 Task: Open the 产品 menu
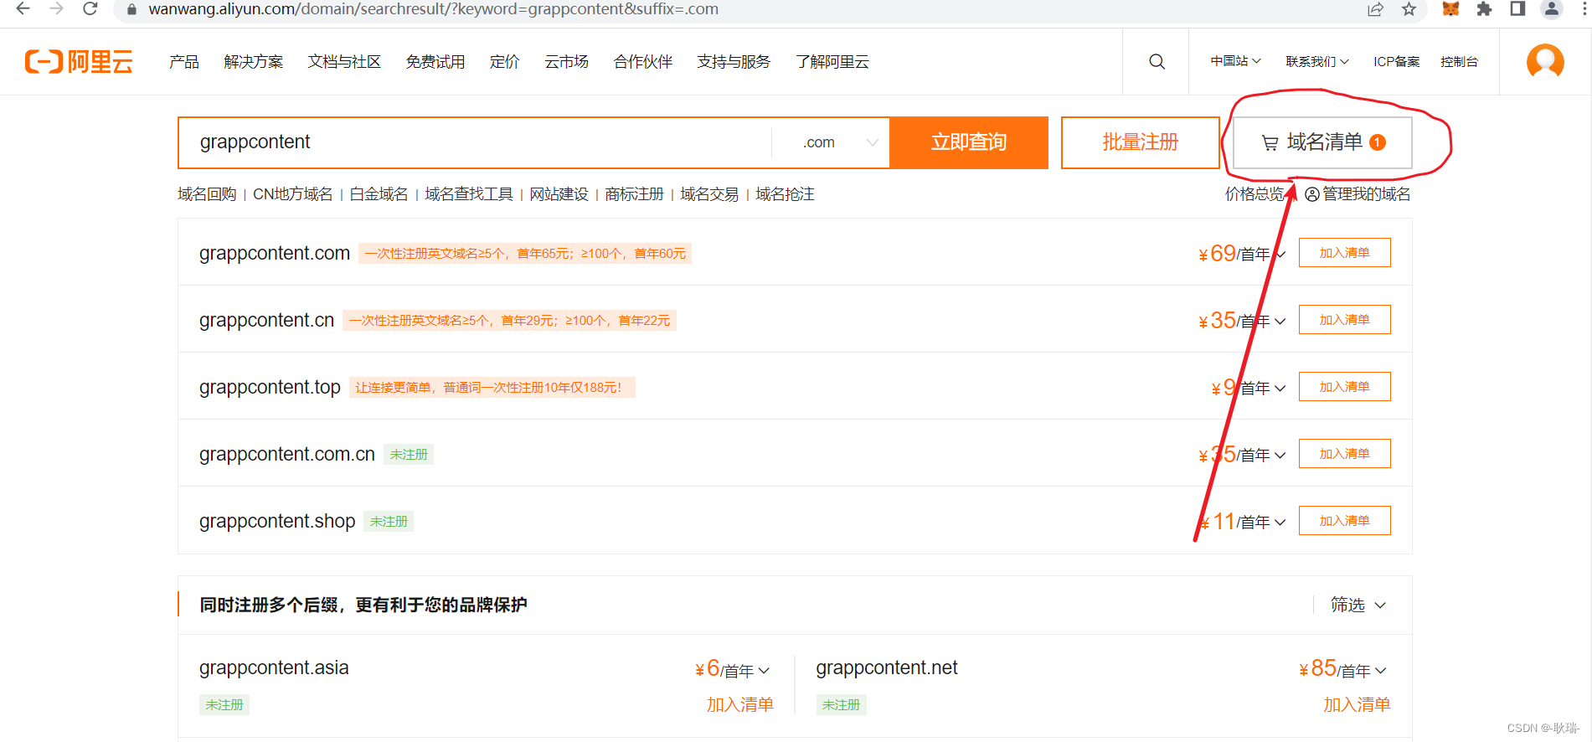point(184,62)
